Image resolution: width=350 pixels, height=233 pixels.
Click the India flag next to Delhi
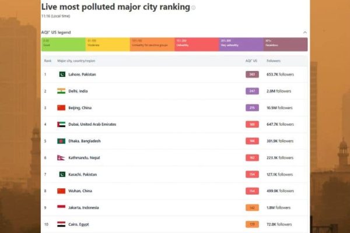coord(61,91)
